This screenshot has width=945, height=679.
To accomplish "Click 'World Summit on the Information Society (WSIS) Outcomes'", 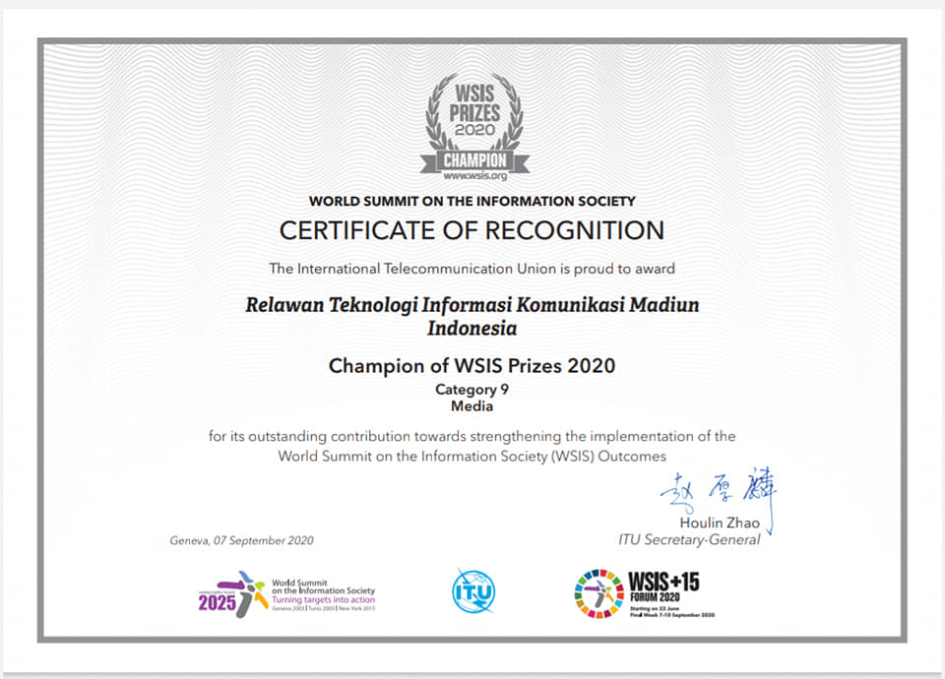I will click(x=472, y=456).
